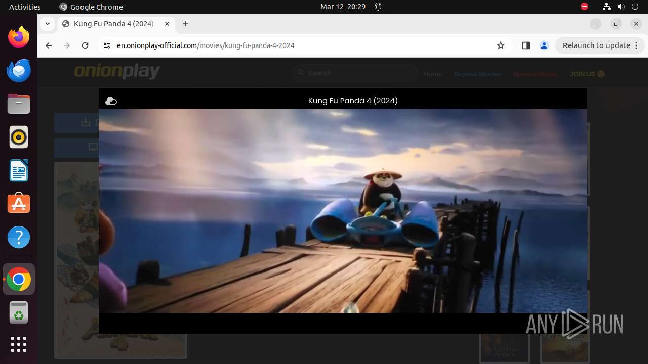Go to the Home nav link

(x=433, y=74)
